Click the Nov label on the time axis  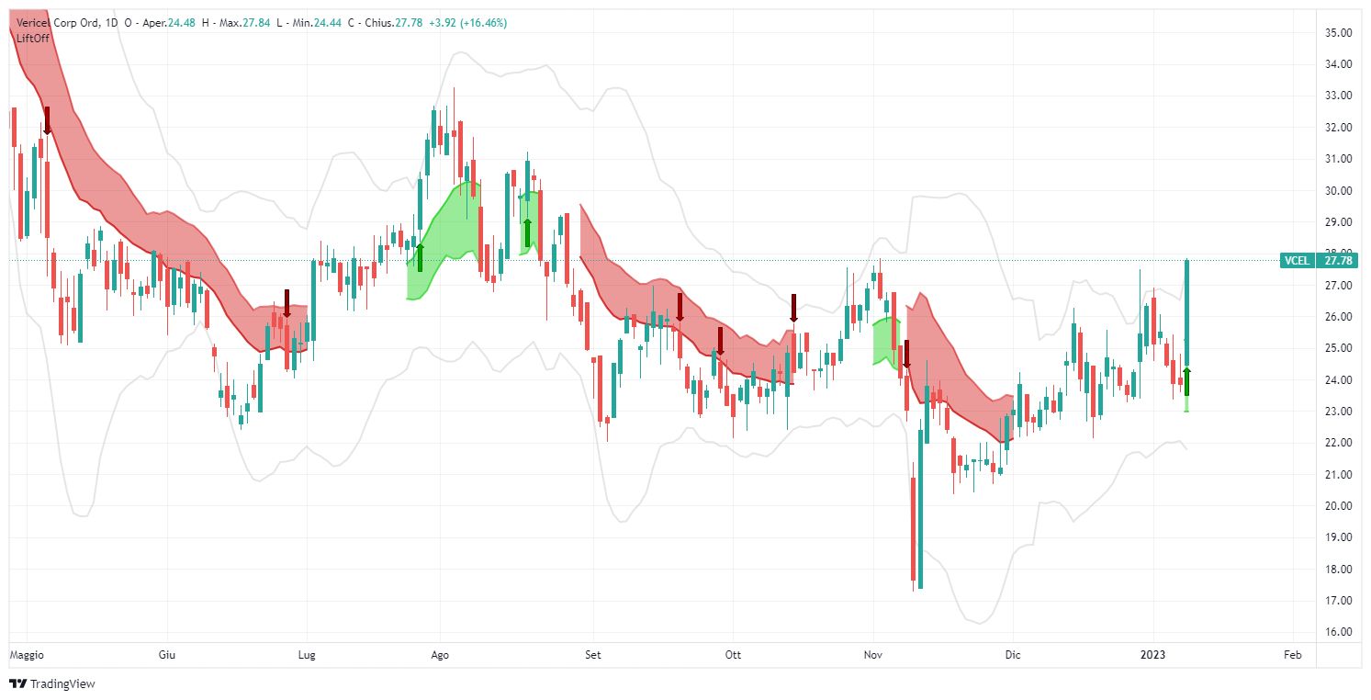pos(873,655)
